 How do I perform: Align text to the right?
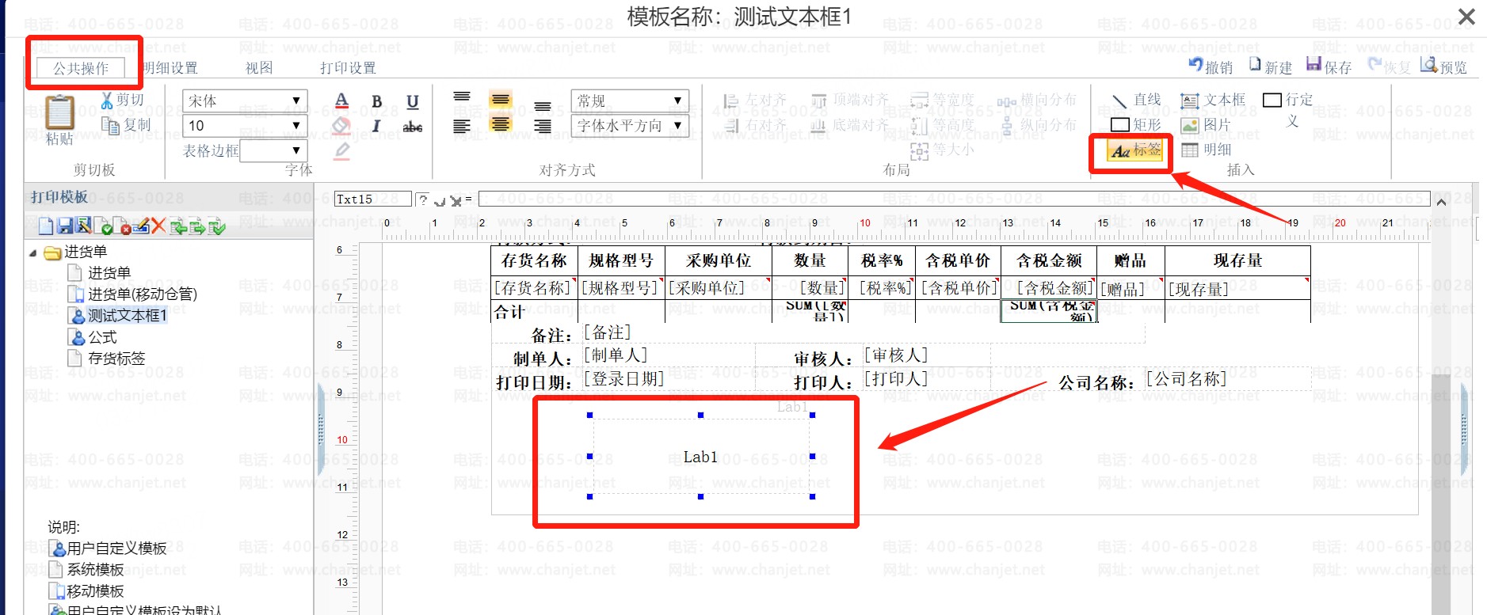coord(543,126)
